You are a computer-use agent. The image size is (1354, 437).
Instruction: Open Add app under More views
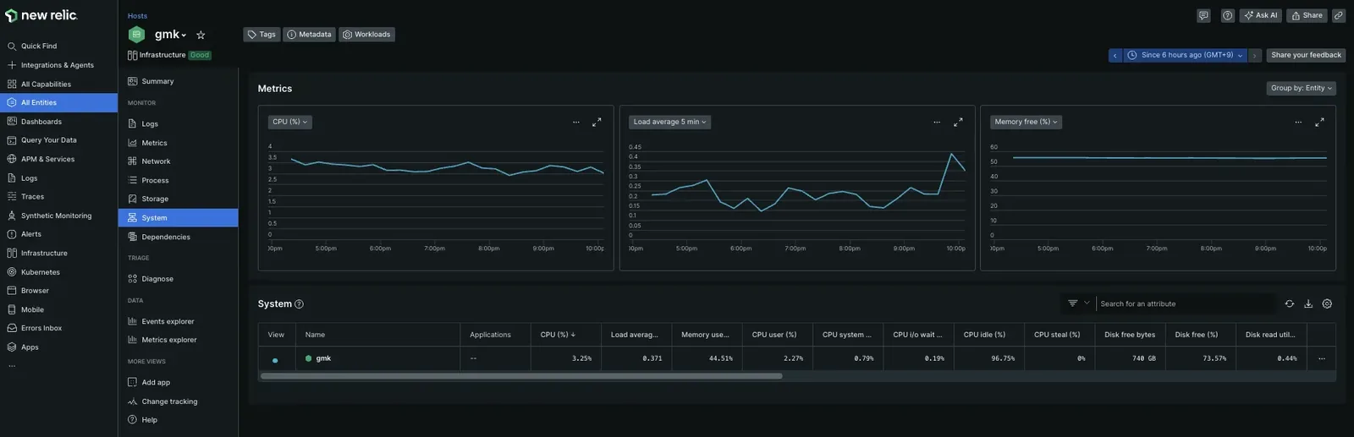pos(156,383)
